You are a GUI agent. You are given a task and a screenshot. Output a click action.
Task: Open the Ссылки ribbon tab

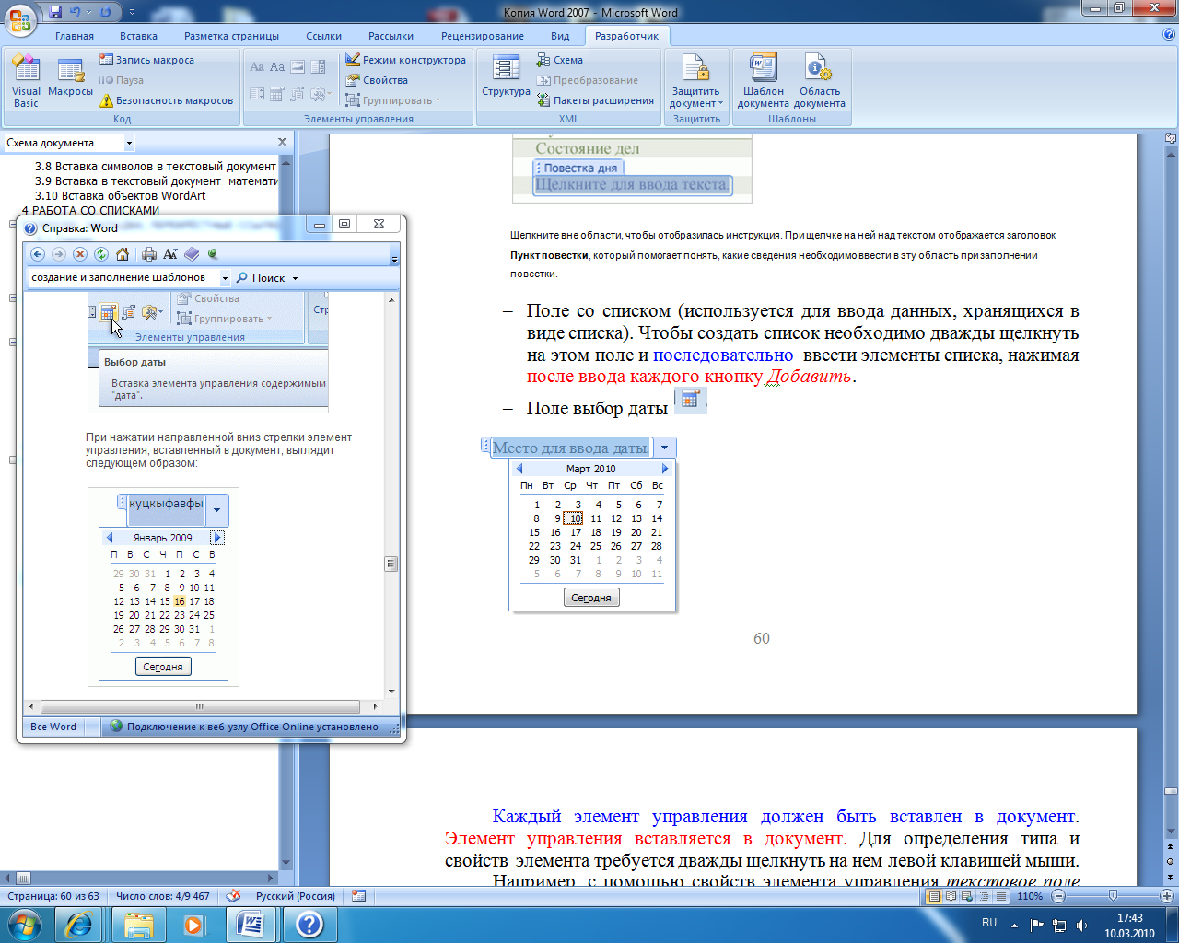(324, 36)
